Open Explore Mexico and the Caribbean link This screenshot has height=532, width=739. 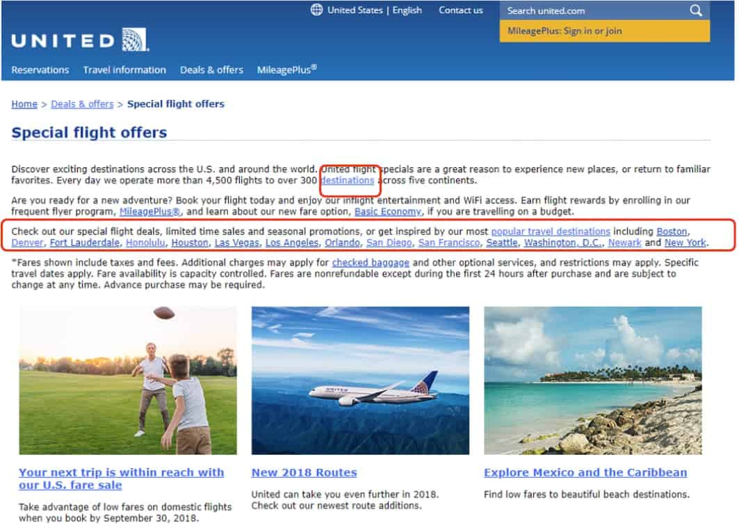585,473
